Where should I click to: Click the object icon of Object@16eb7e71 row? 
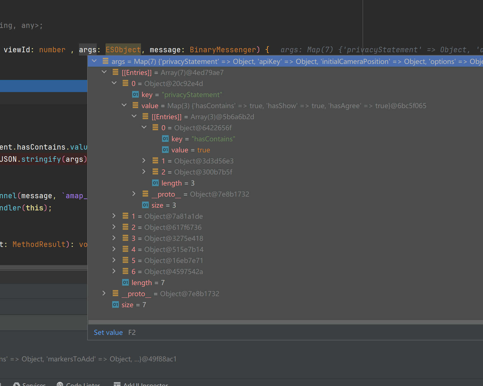coord(125,260)
